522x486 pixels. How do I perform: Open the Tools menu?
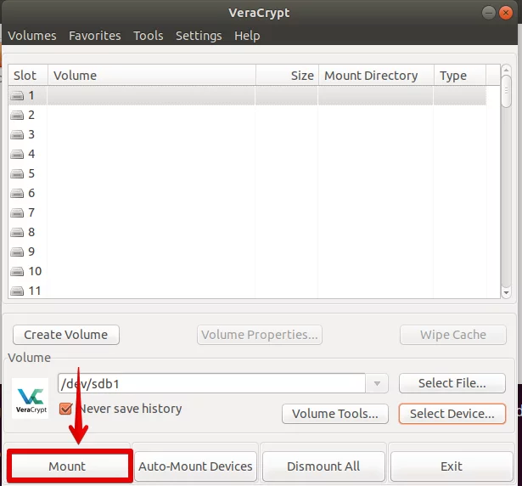click(149, 36)
